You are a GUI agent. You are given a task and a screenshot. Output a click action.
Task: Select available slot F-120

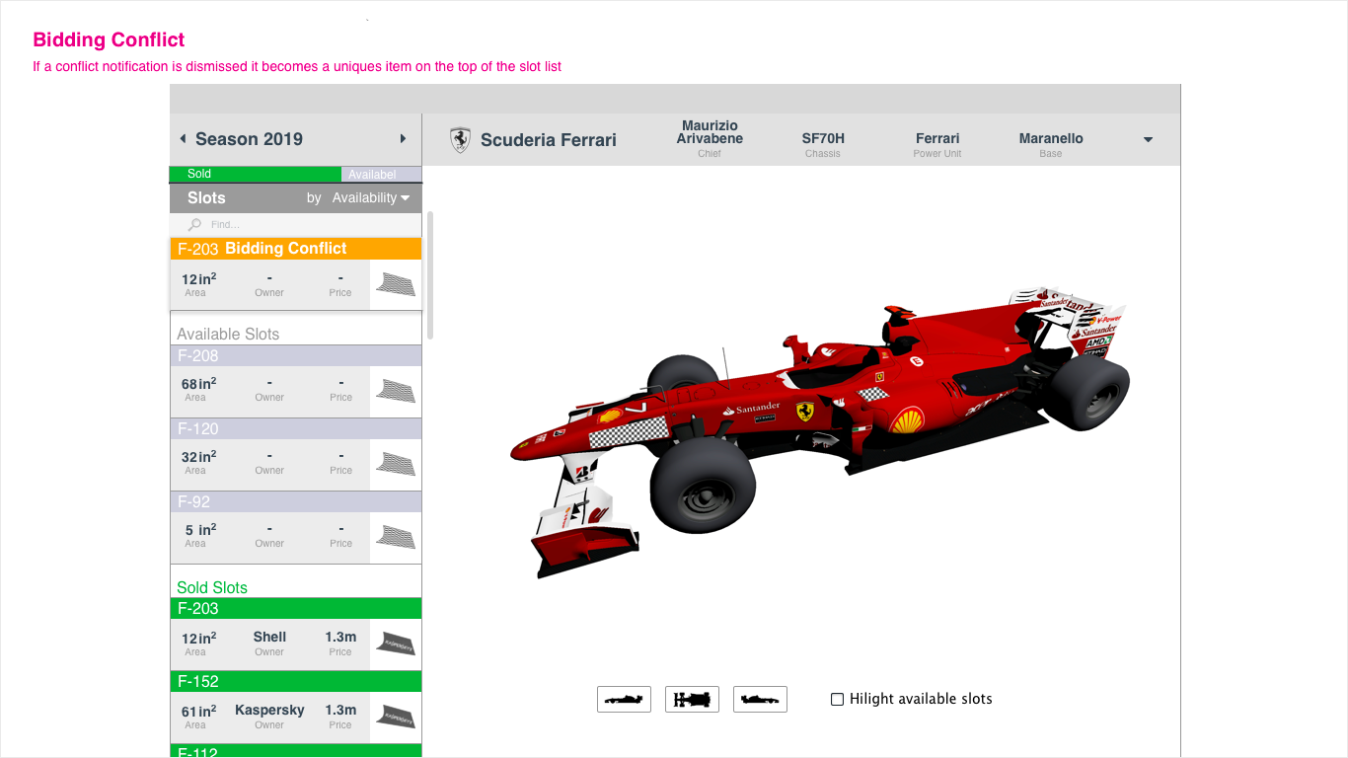[x=296, y=428]
